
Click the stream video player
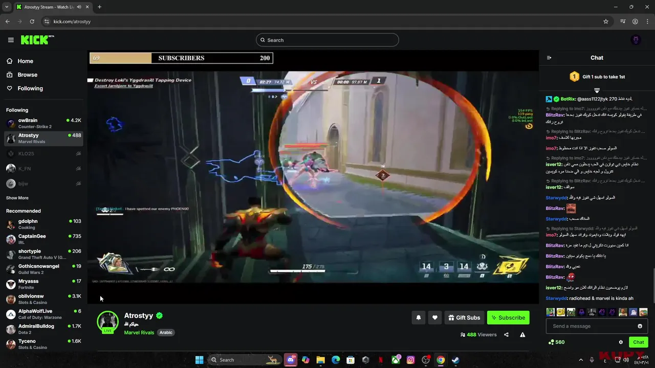point(313,177)
